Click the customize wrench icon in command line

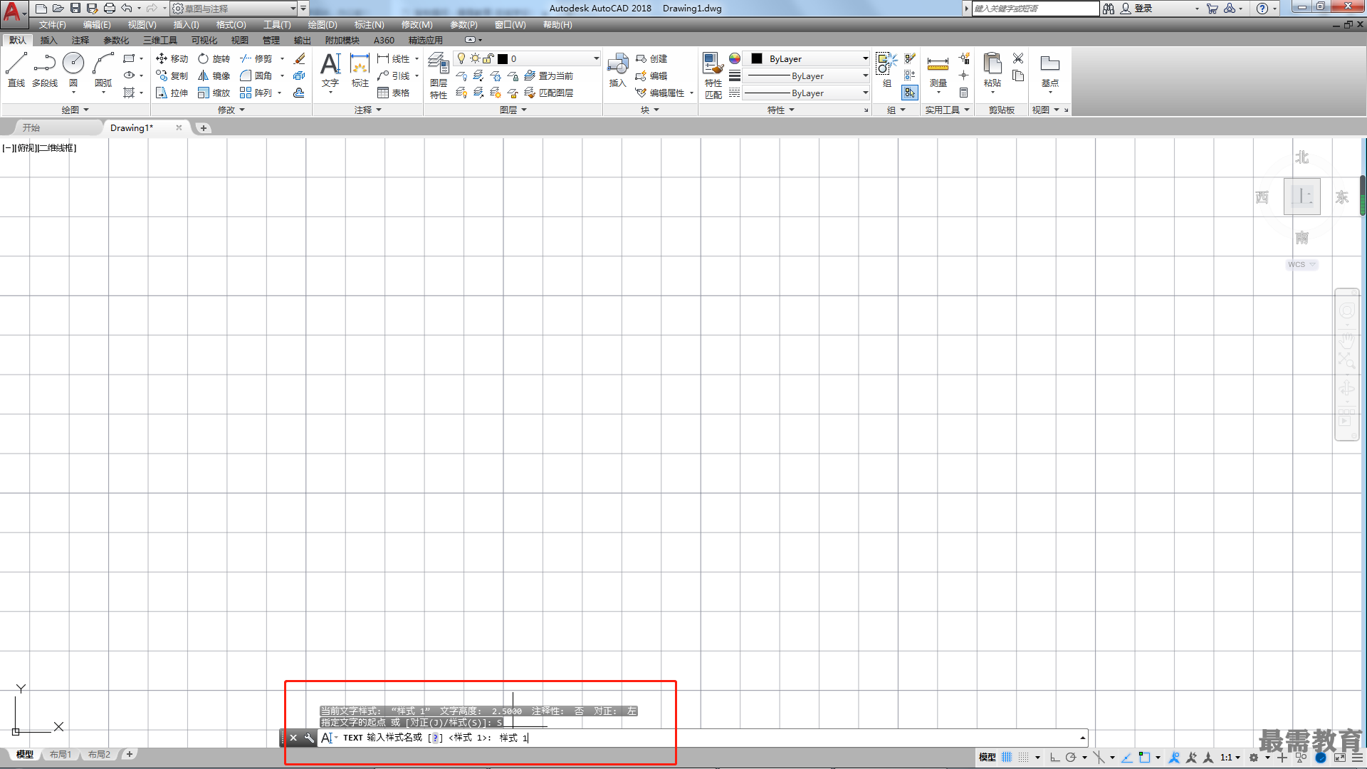(x=309, y=738)
